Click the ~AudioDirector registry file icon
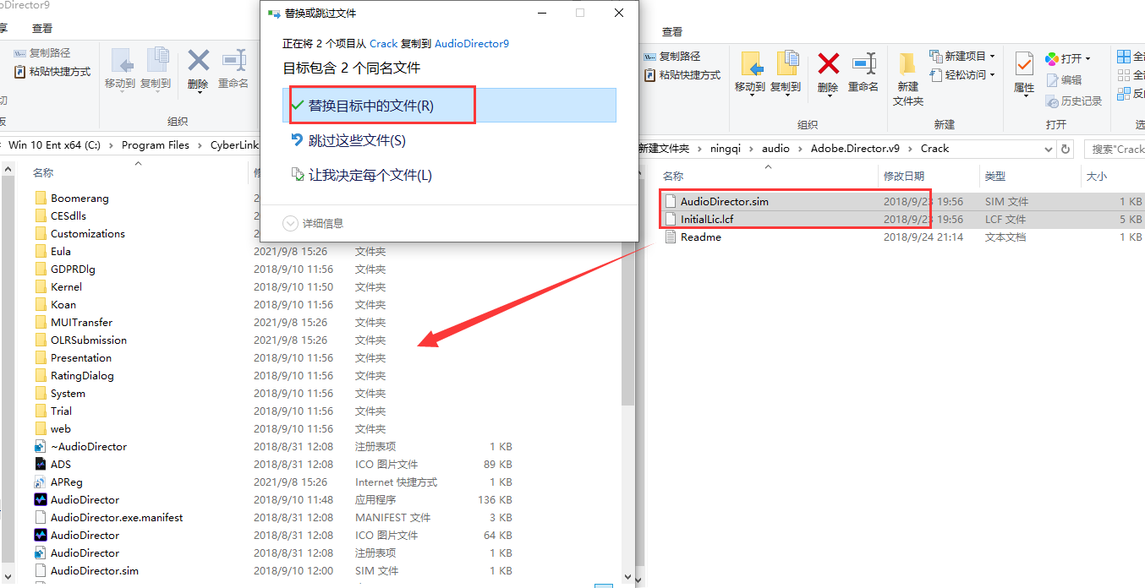The width and height of the screenshot is (1145, 588). tap(41, 446)
